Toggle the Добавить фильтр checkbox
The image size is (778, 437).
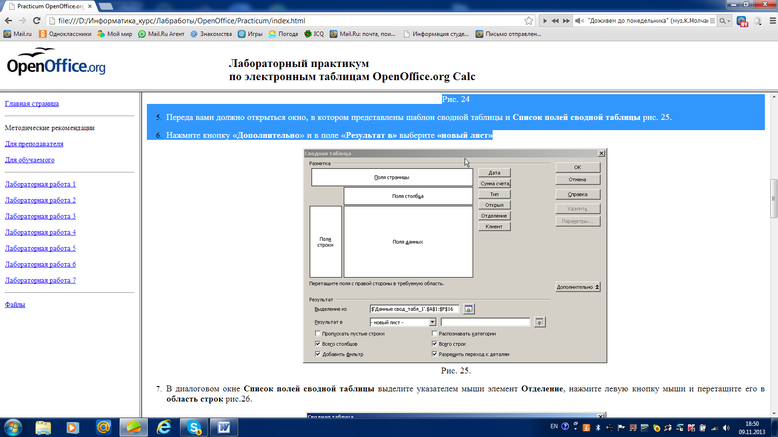pos(318,354)
